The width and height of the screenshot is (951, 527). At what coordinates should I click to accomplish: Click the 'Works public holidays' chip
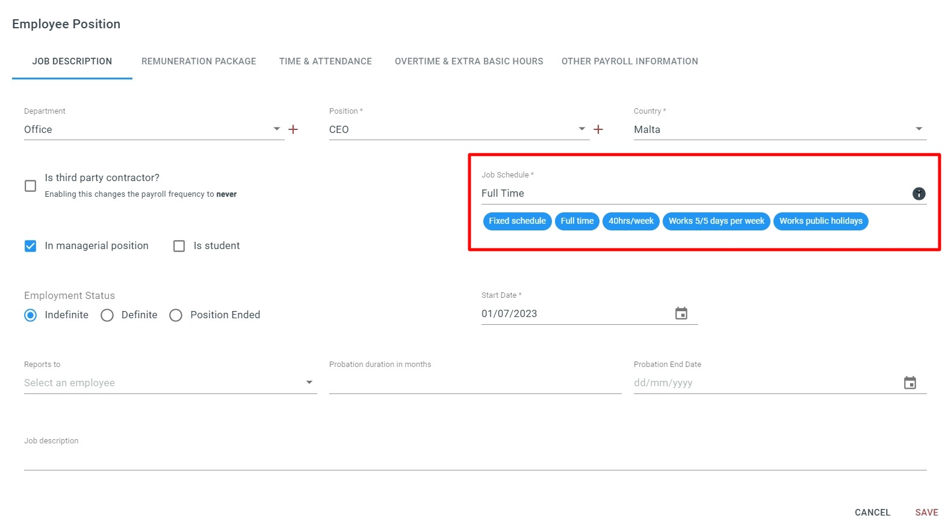[821, 221]
